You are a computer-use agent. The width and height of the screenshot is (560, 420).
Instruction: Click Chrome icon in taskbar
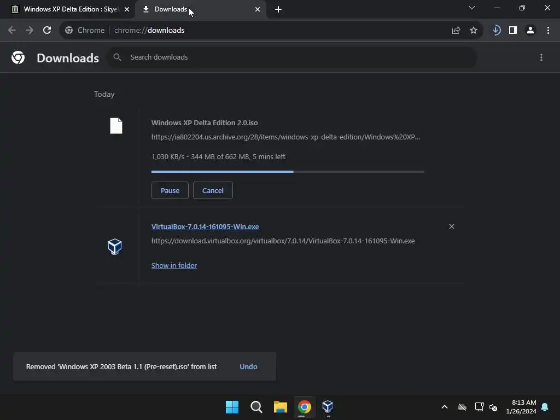[x=304, y=407]
